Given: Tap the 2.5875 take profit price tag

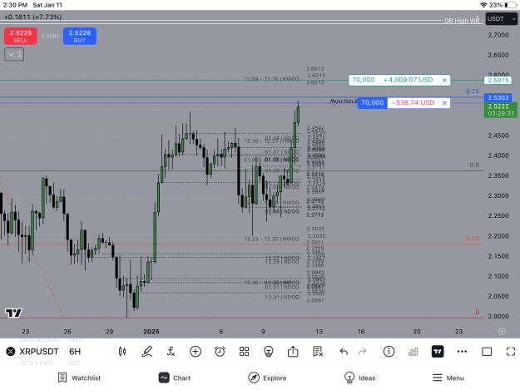Looking at the screenshot, I should pyautogui.click(x=498, y=80).
